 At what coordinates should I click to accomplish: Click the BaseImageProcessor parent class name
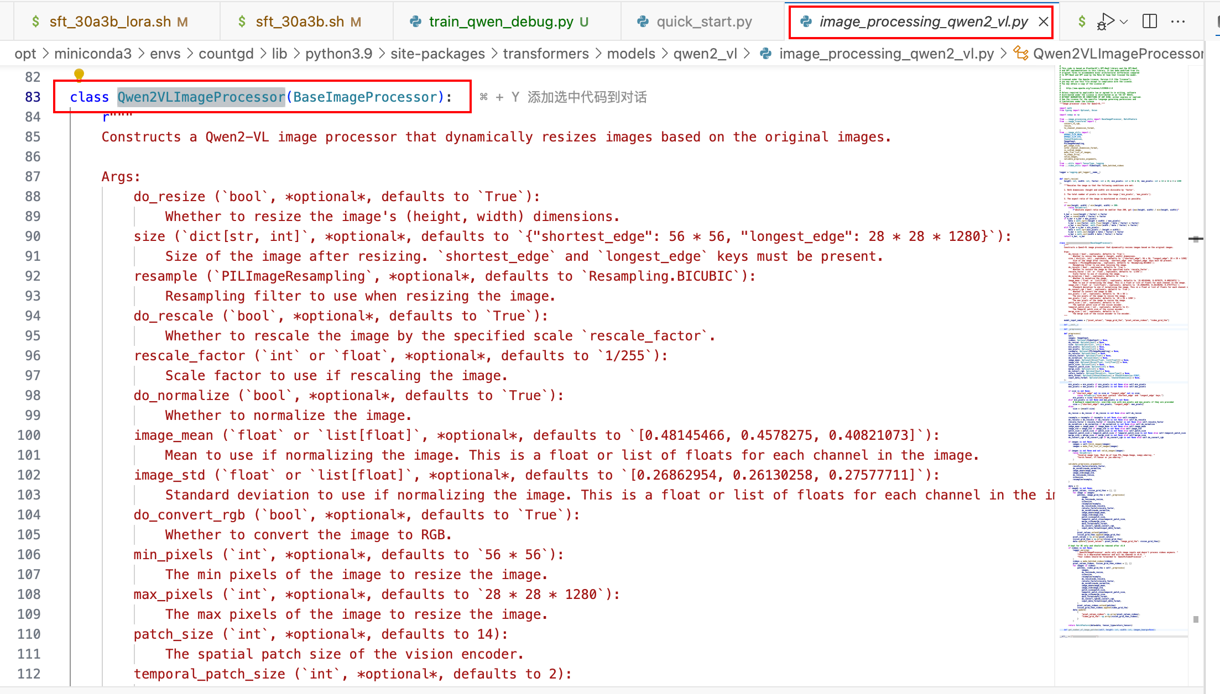click(x=365, y=97)
